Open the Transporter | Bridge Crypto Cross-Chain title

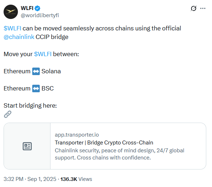(x=104, y=143)
